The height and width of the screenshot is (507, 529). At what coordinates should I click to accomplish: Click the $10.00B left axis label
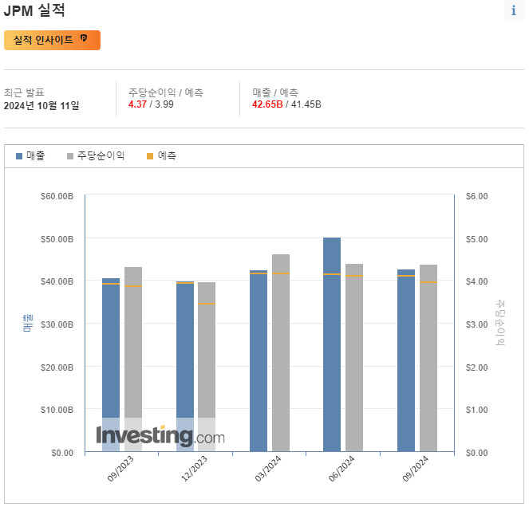57,410
